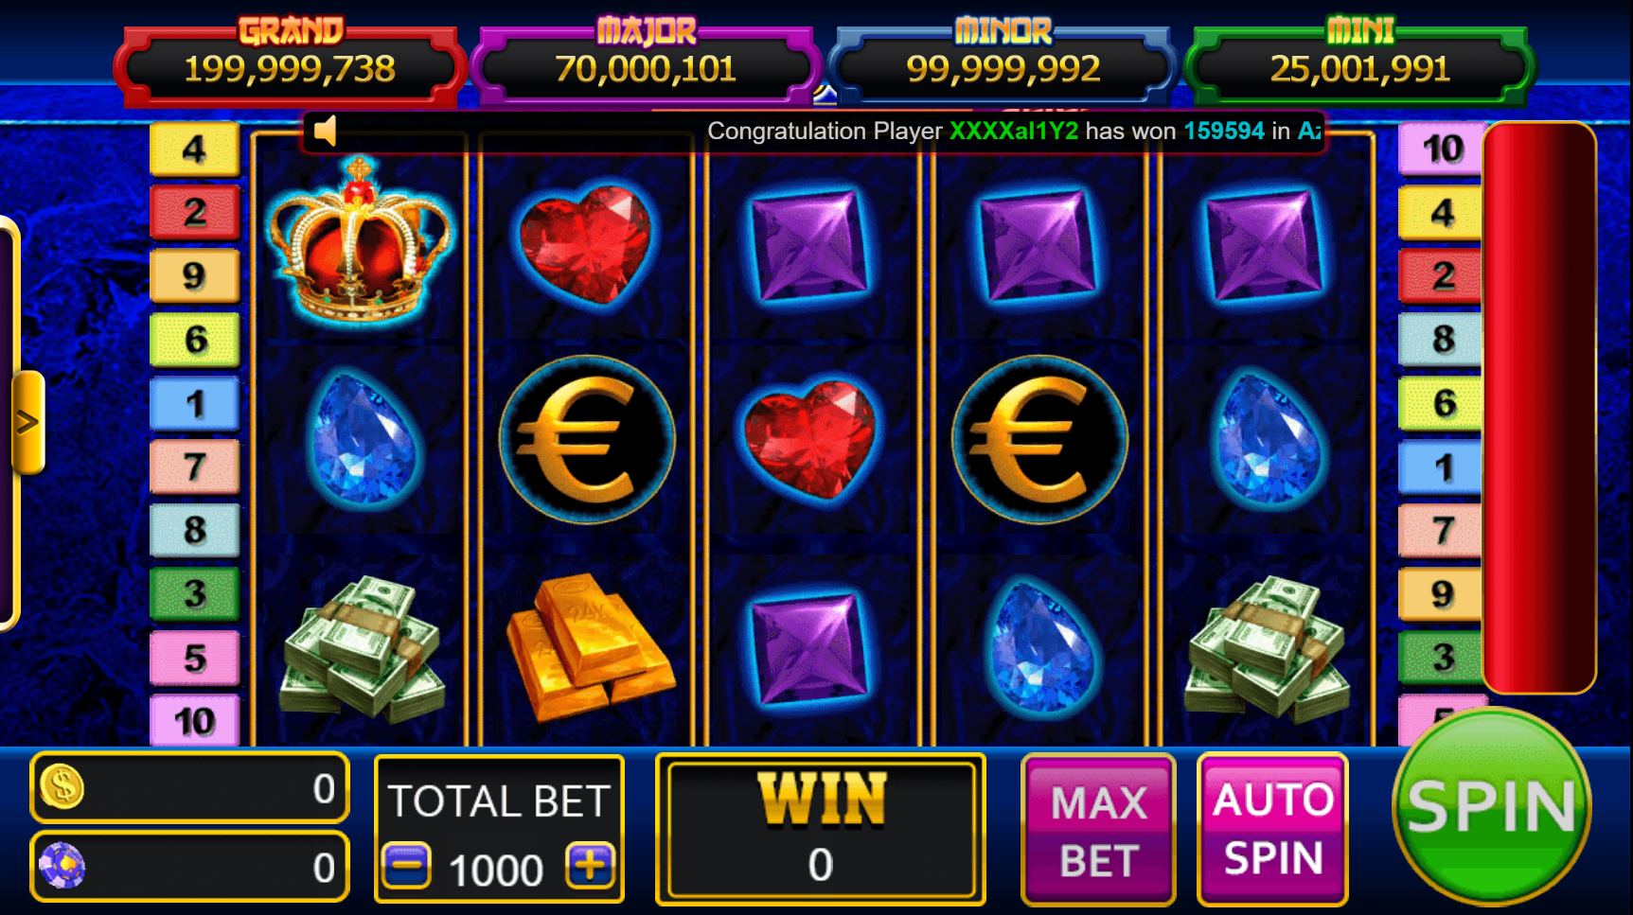Increase total bet with plus button

pos(590,866)
